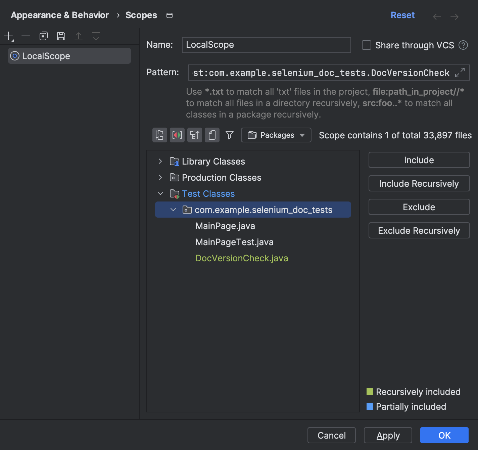Toggle Flatten Packages icon in tree toolbar
The height and width of the screenshot is (450, 478).
tap(160, 135)
